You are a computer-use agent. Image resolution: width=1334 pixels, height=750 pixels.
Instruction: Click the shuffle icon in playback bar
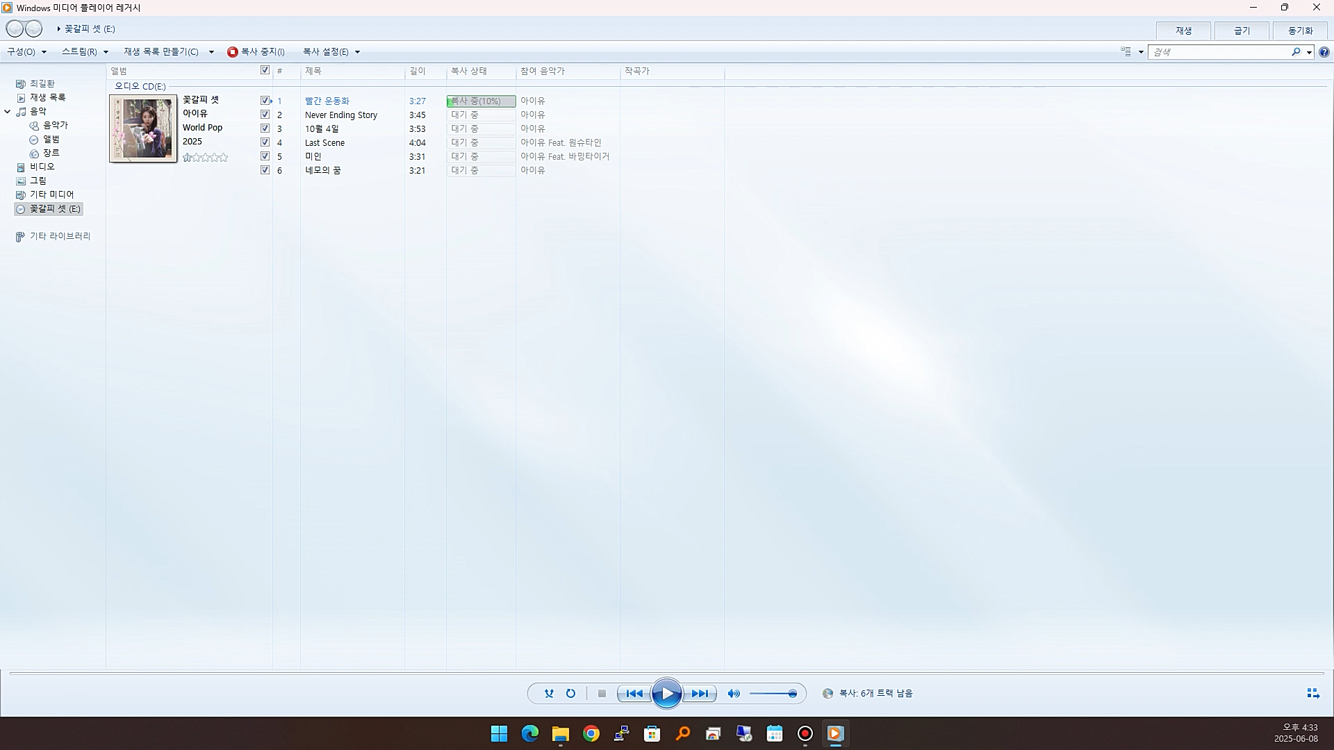[549, 693]
